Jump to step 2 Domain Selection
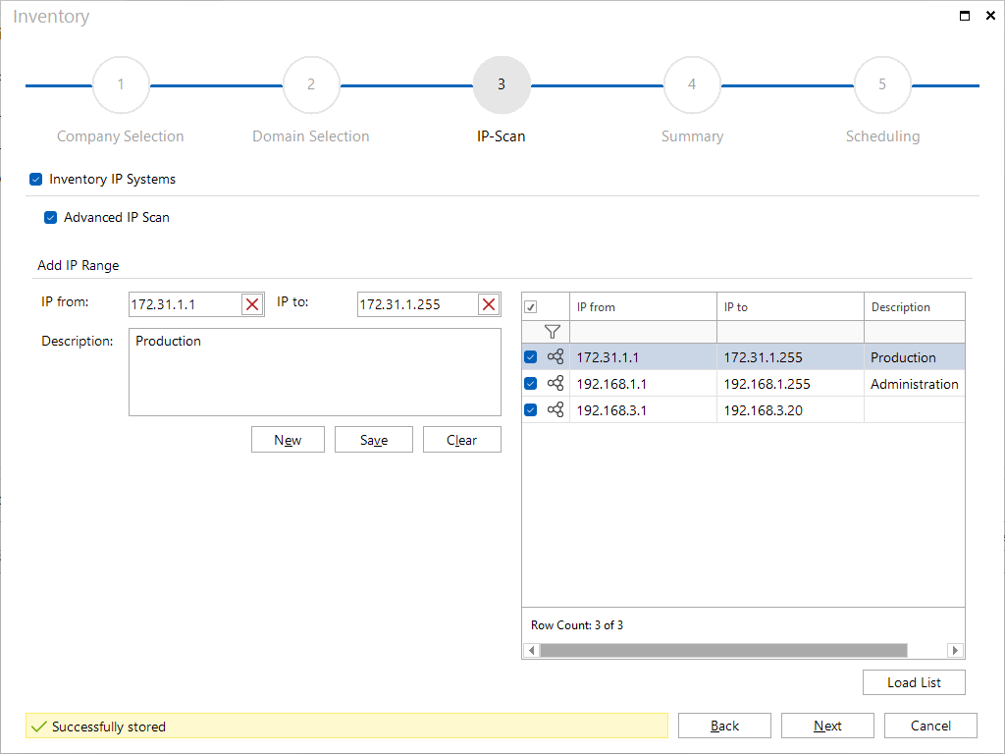The height and width of the screenshot is (754, 1005). [311, 84]
